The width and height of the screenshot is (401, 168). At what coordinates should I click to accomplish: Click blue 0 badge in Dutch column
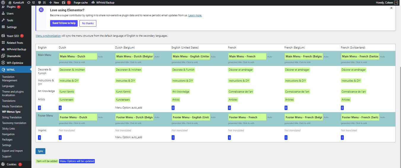pos(60,108)
